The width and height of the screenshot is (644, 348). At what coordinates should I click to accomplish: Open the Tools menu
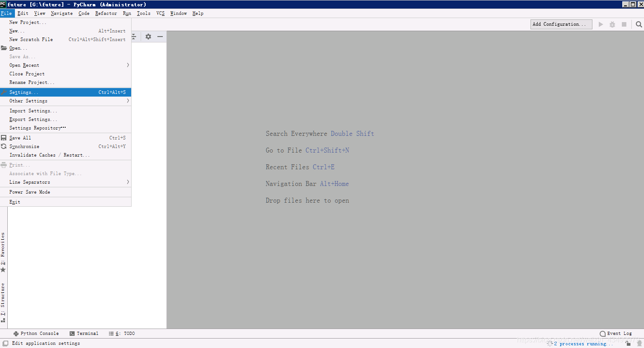tap(144, 13)
